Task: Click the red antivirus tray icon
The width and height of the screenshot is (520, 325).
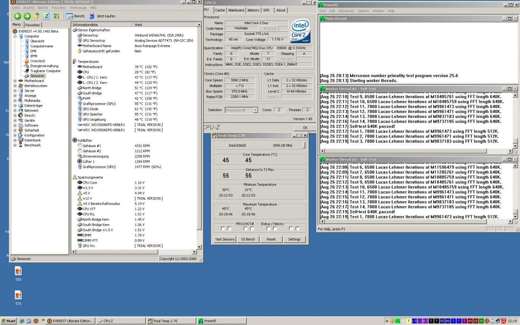Action: [503, 321]
